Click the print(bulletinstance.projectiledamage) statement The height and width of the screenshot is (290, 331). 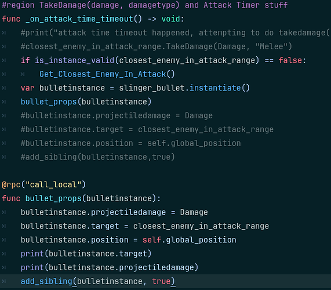[110, 267]
